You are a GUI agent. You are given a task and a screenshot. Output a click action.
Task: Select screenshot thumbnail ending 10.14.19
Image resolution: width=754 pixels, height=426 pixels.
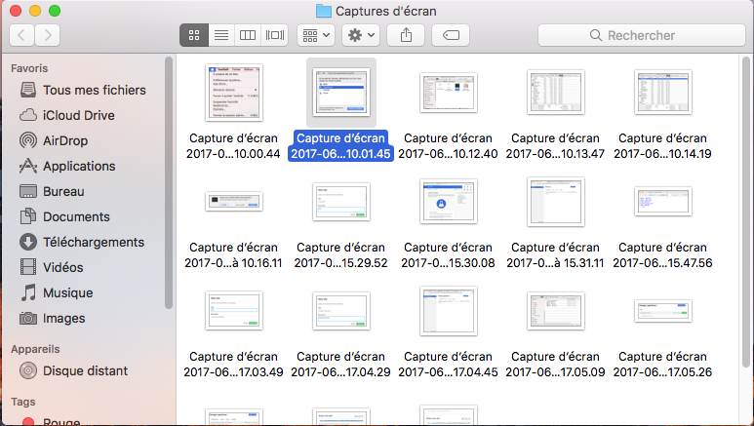click(x=662, y=93)
